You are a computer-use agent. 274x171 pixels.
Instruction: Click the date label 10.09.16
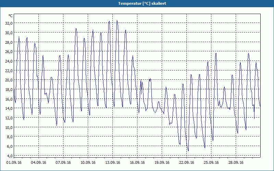pos(88,163)
